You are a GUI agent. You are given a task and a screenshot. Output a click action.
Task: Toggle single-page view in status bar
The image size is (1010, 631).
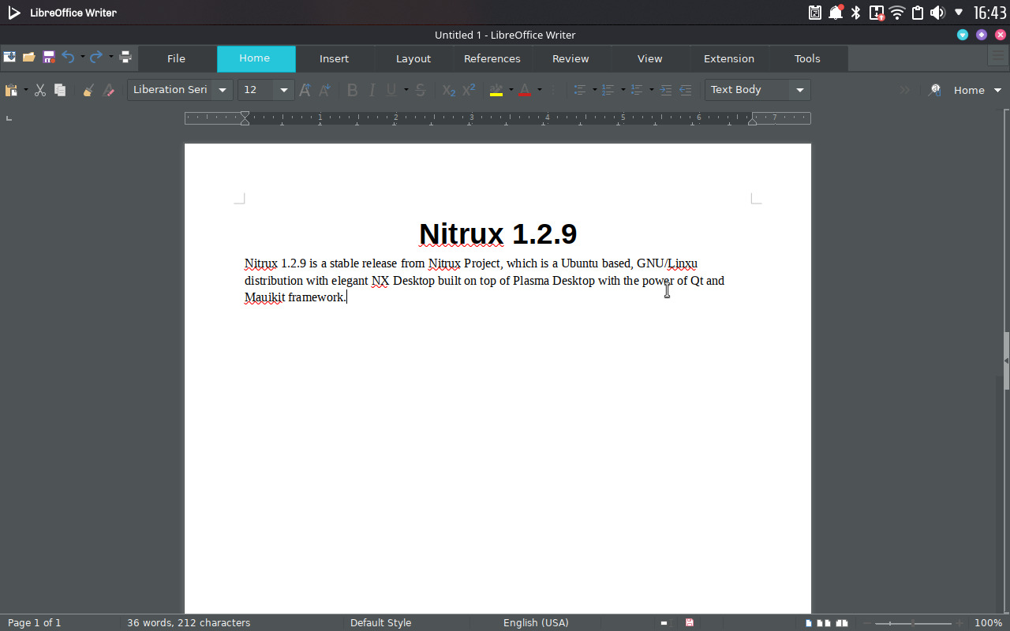tap(807, 622)
